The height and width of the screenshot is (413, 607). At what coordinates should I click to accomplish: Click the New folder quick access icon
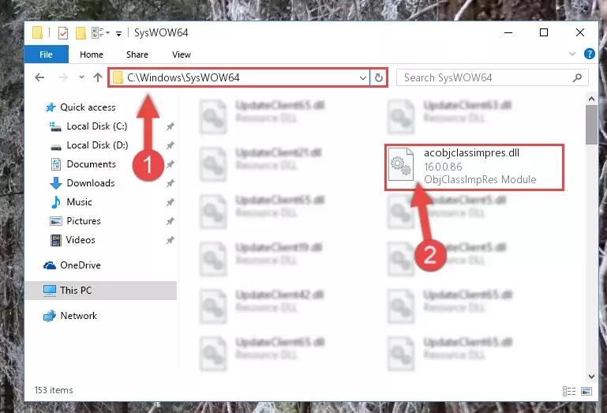[81, 33]
